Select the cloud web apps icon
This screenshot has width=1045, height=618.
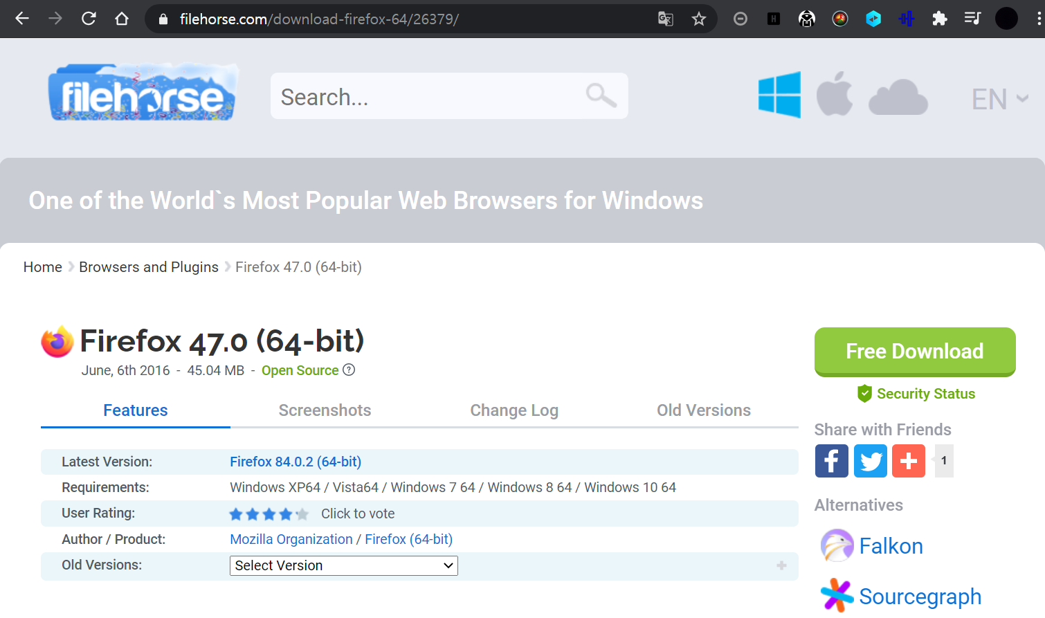(x=898, y=97)
